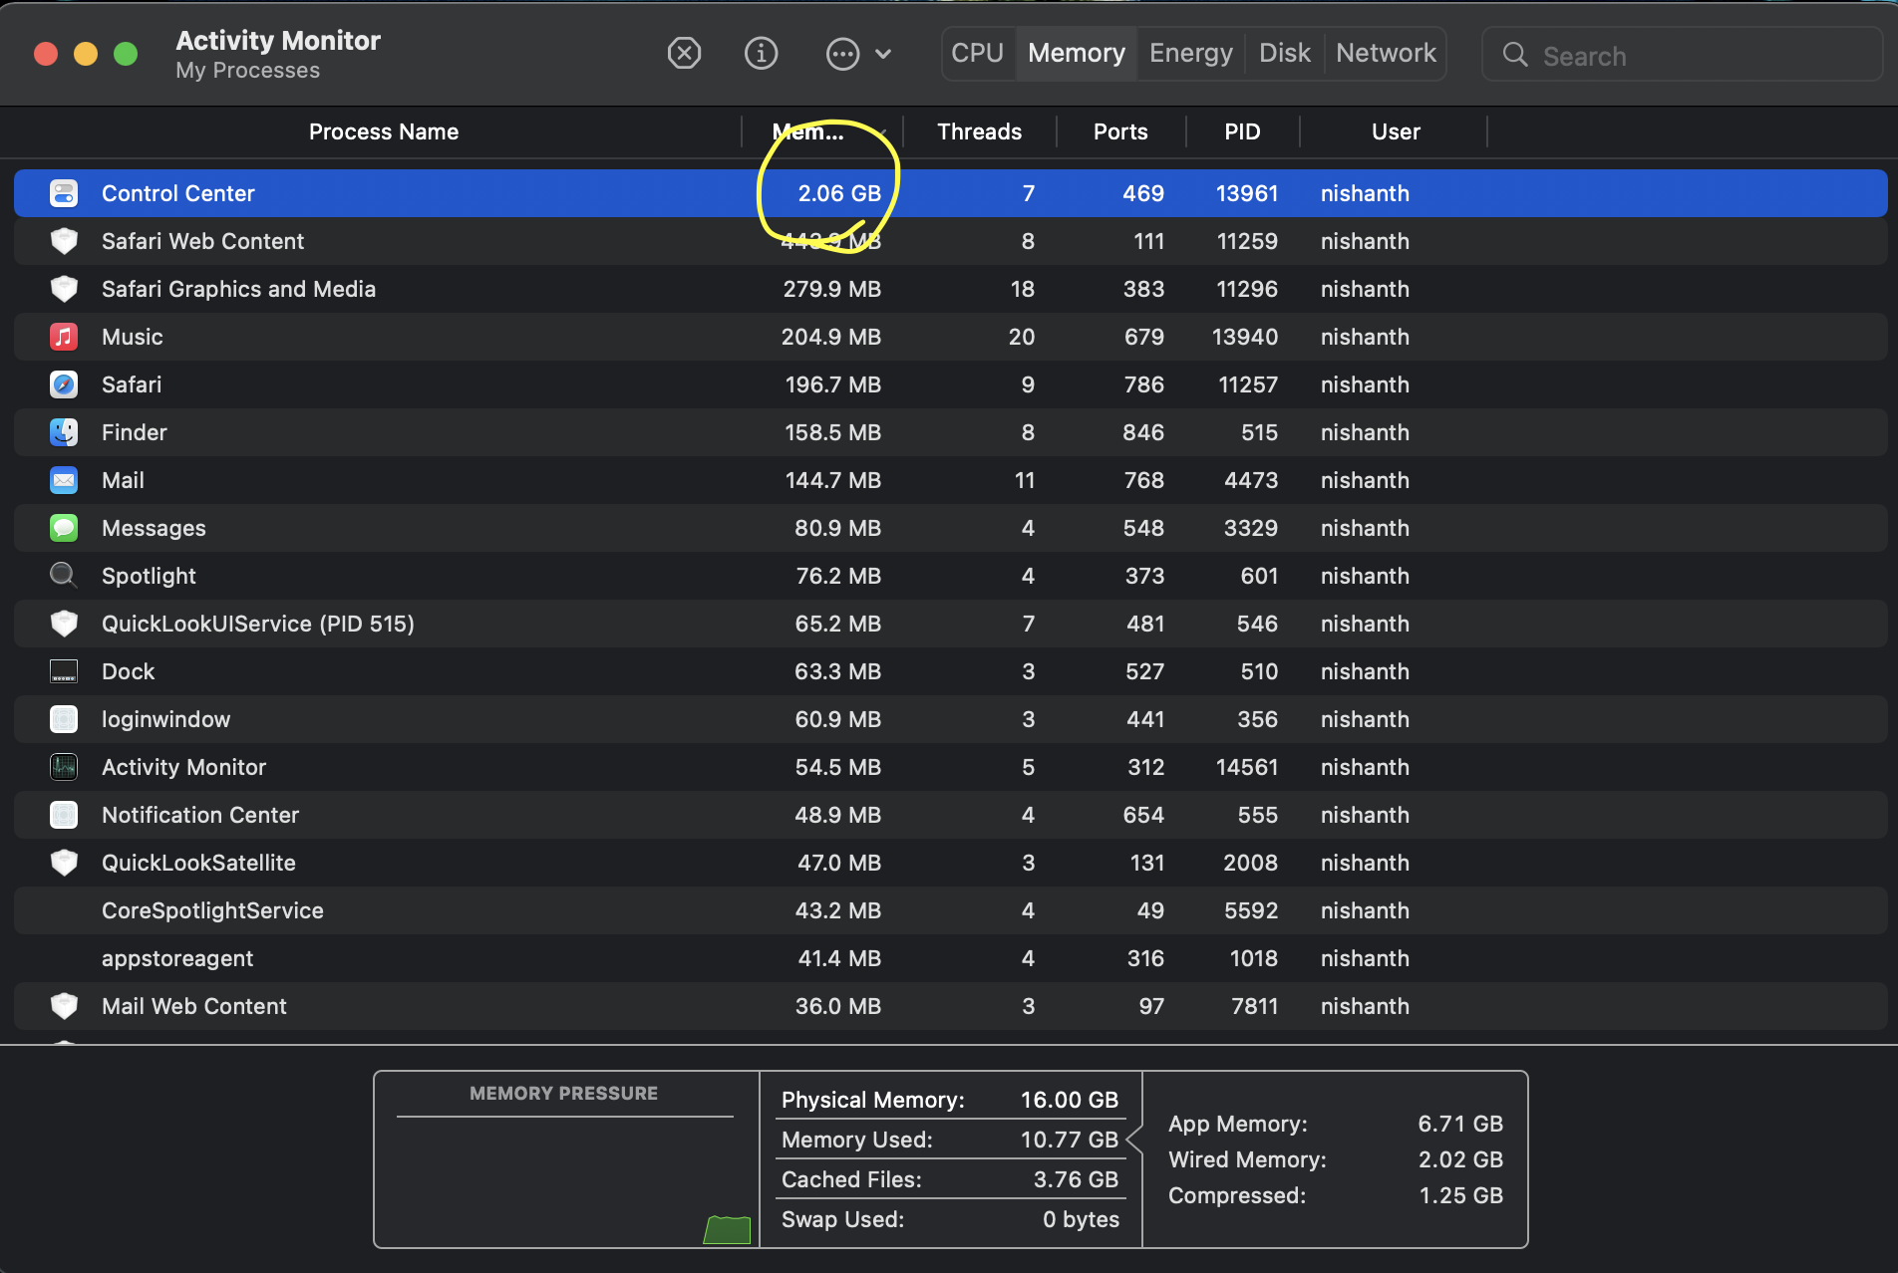Sort by PID column header

point(1242,131)
